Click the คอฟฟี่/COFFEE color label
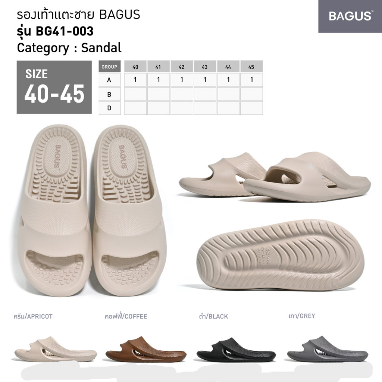Image resolution: width=382 pixels, height=382 pixels. point(126,316)
